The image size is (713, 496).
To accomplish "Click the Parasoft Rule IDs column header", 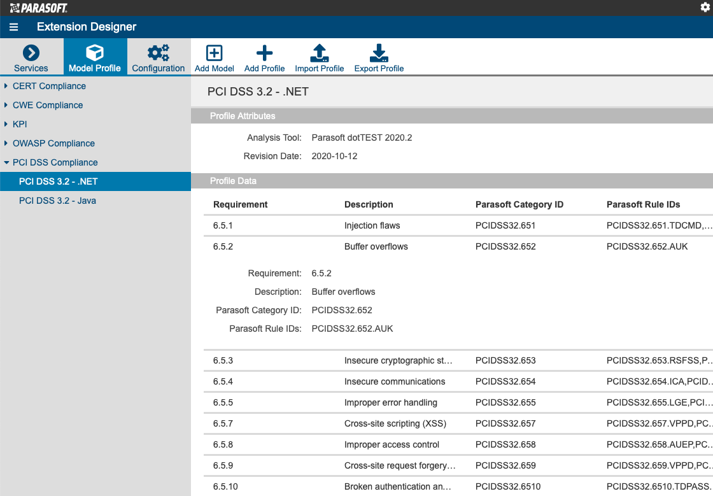I will pyautogui.click(x=643, y=204).
